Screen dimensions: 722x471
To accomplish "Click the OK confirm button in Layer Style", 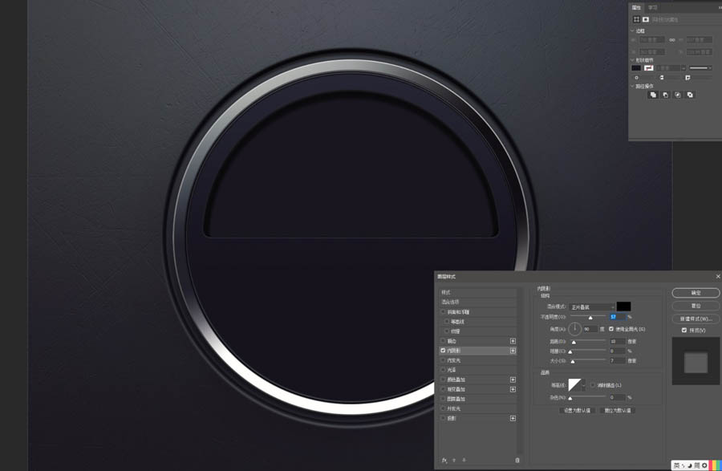I will click(696, 293).
